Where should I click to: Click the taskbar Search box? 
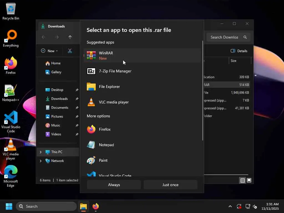[x=46, y=206]
